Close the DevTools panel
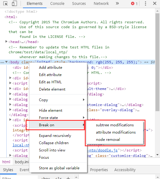The width and height of the screenshot is (160, 179). tap(155, 3)
